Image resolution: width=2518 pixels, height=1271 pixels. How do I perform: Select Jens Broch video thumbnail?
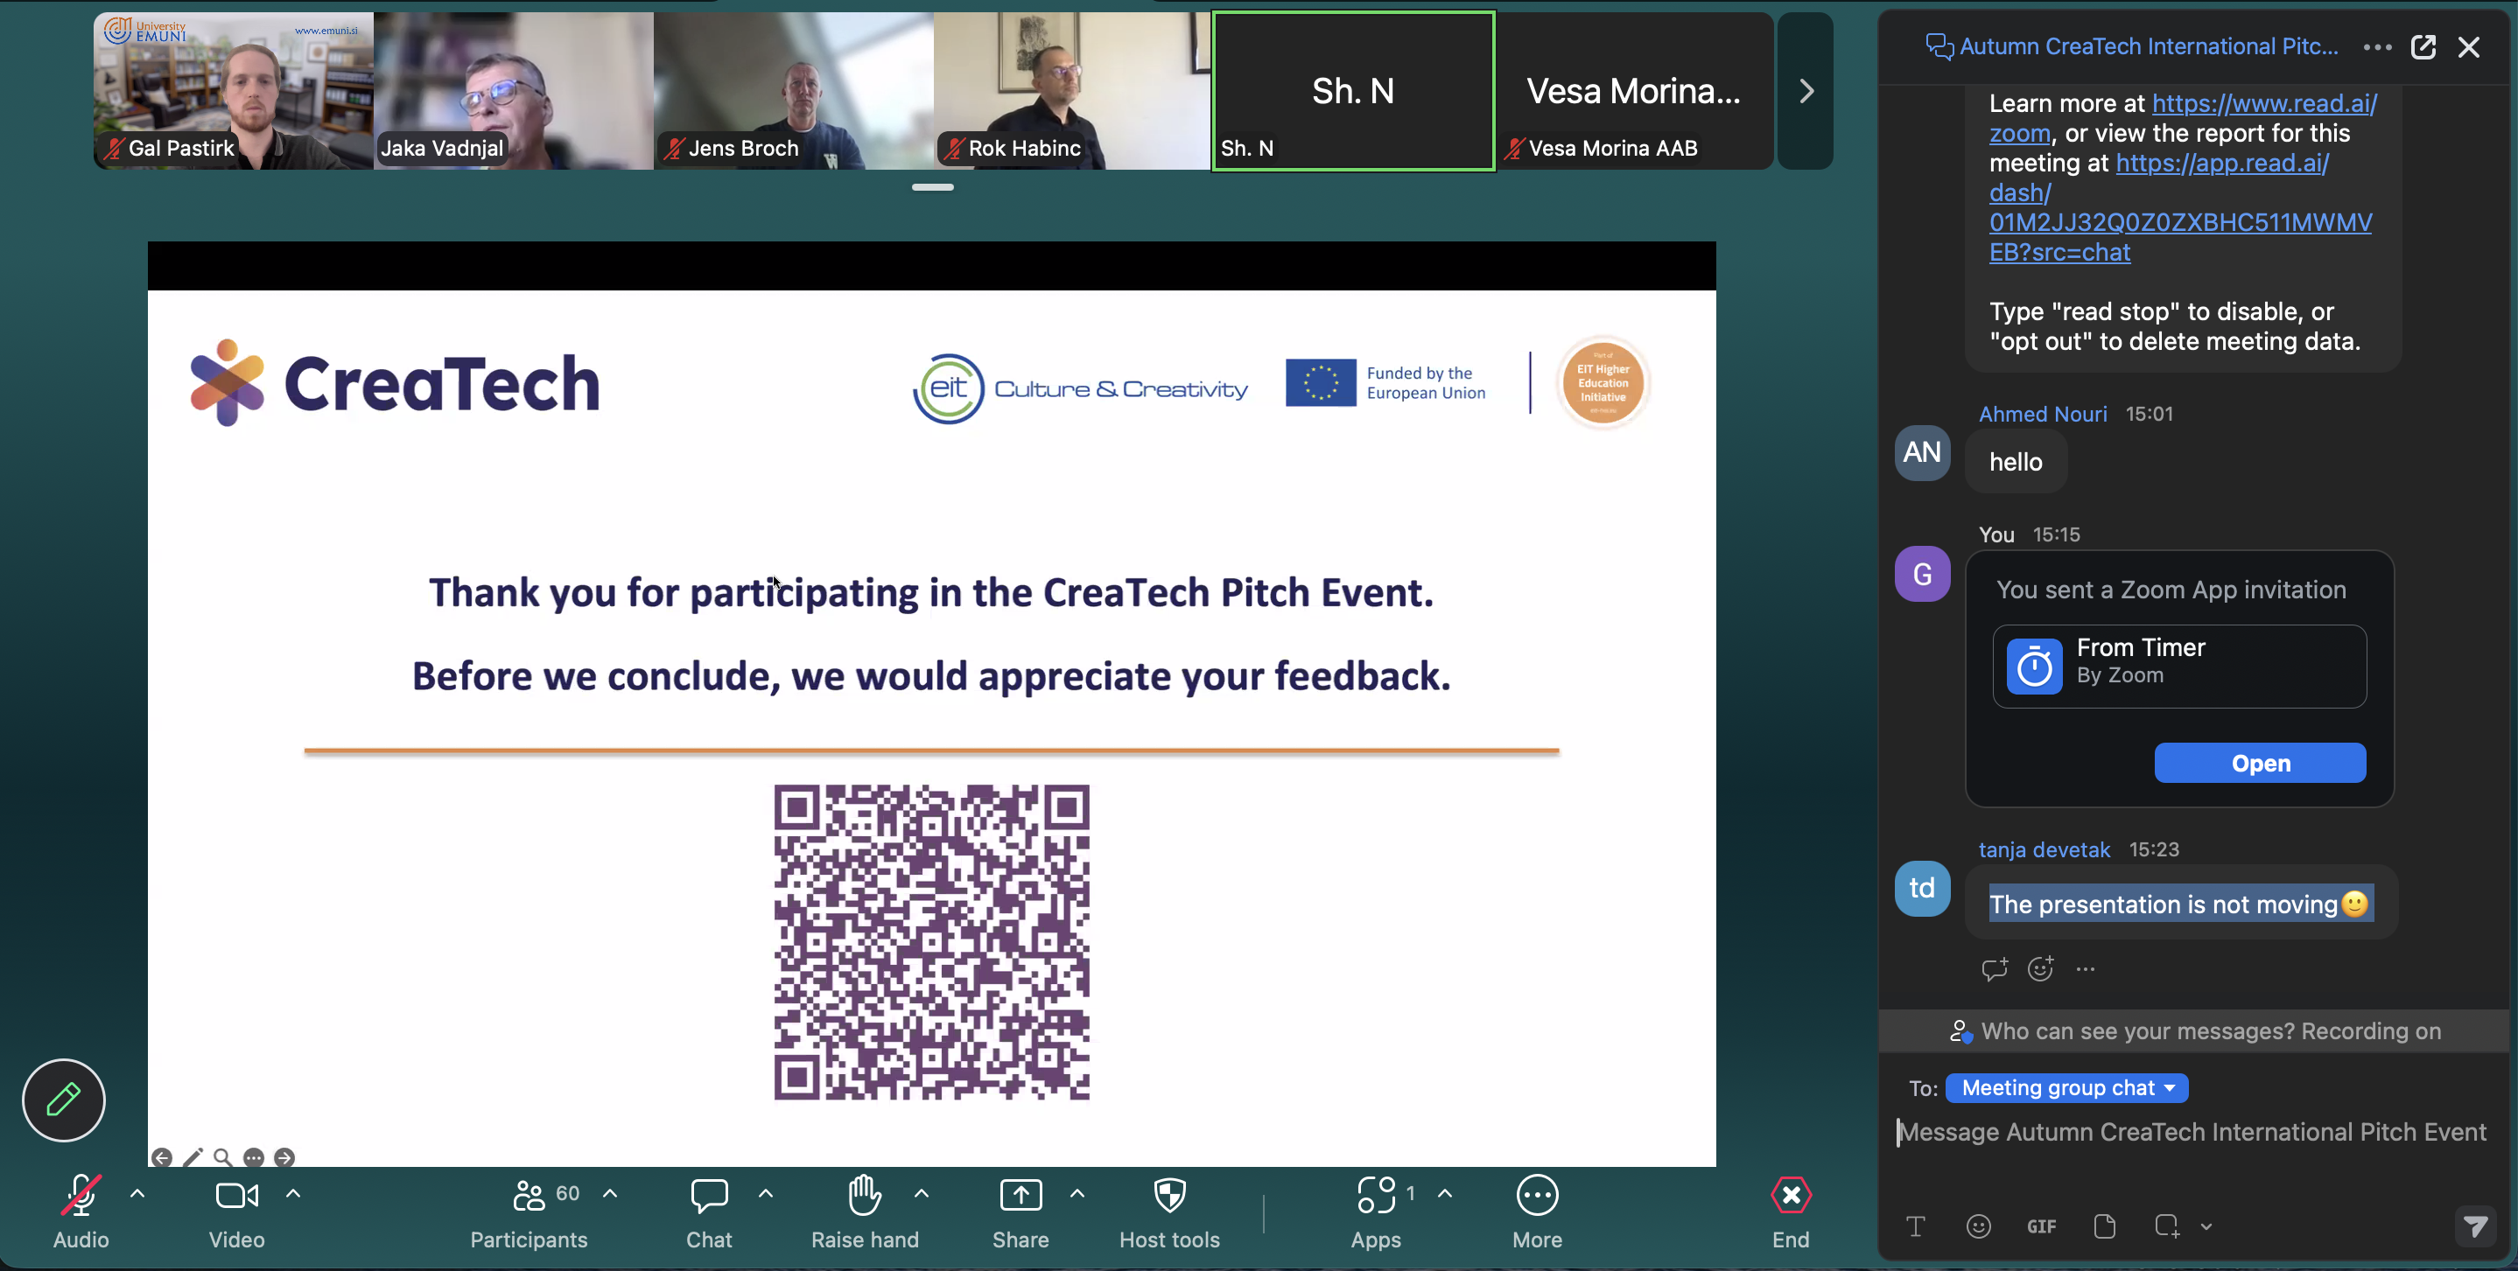(794, 91)
